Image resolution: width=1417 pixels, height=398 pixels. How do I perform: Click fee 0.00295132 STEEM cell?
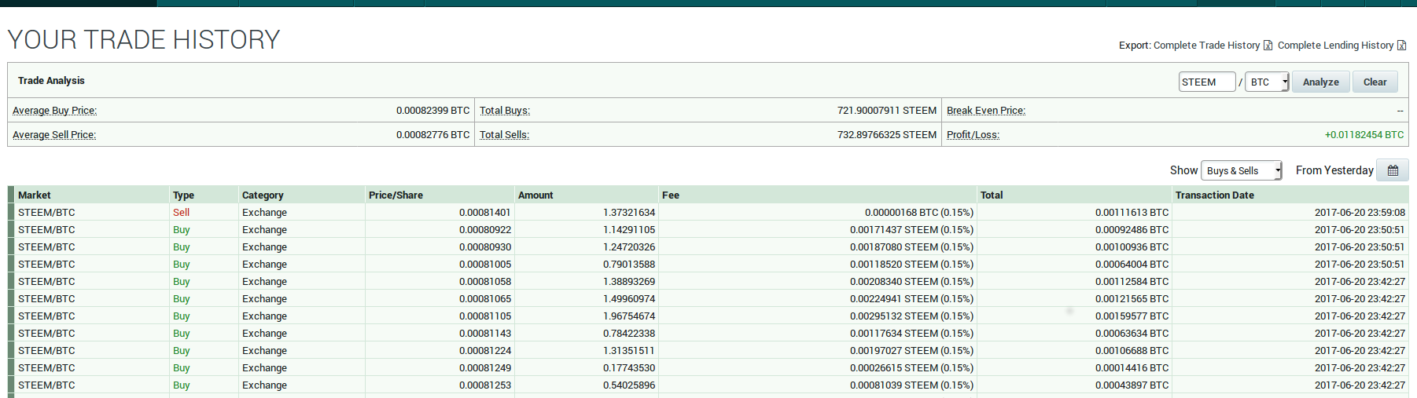tap(911, 316)
